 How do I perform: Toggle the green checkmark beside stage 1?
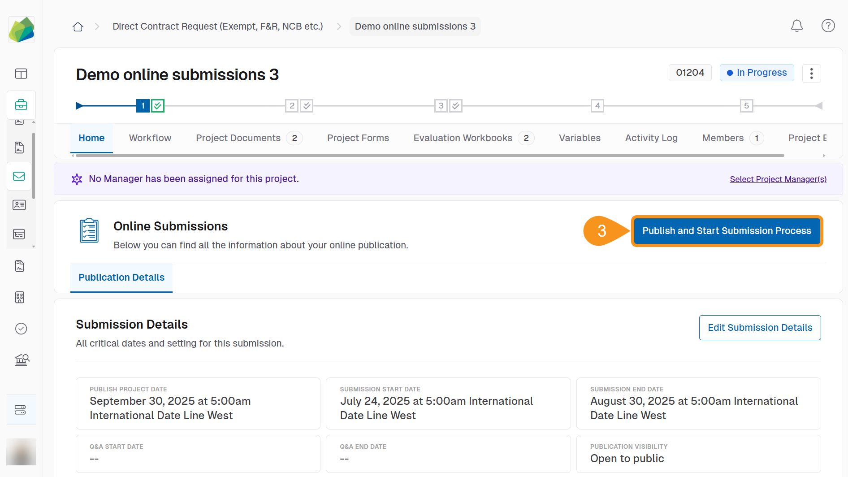tap(157, 105)
